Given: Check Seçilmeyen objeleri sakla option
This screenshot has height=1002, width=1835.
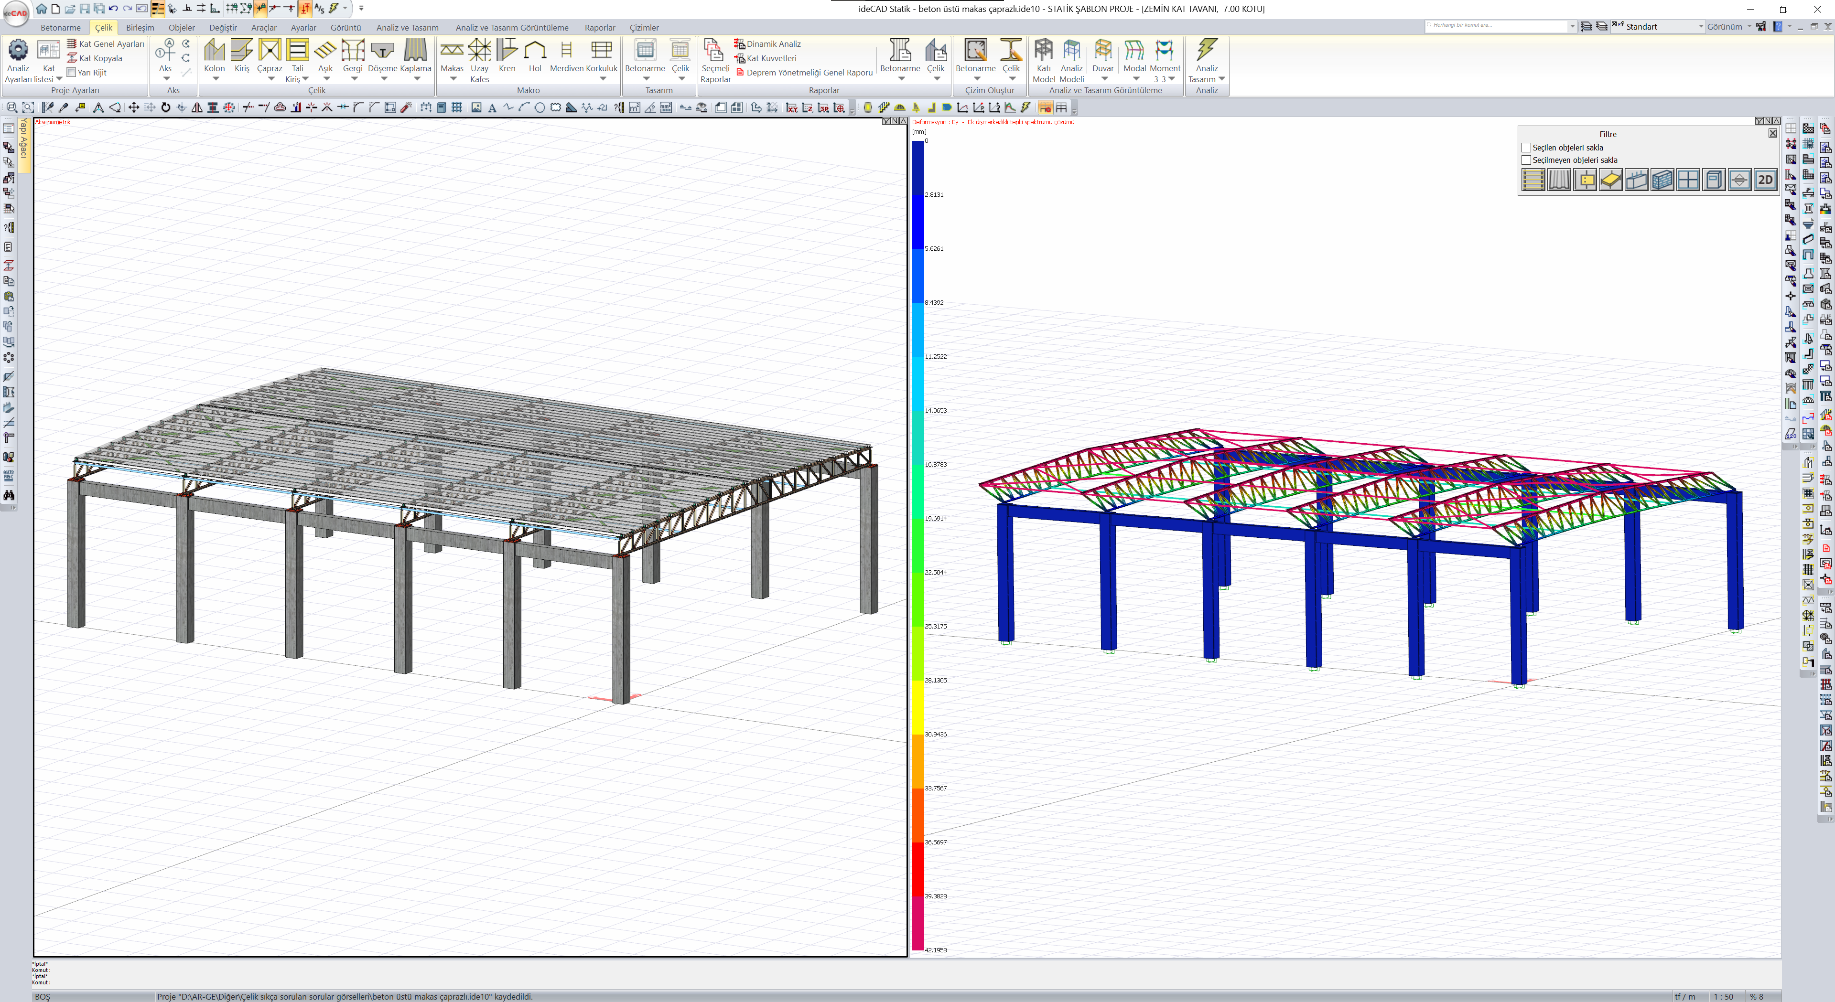Looking at the screenshot, I should (x=1526, y=160).
